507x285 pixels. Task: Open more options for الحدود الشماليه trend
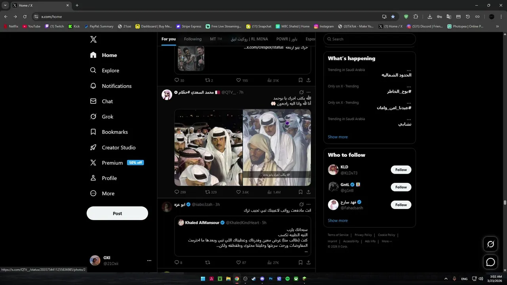click(409, 70)
